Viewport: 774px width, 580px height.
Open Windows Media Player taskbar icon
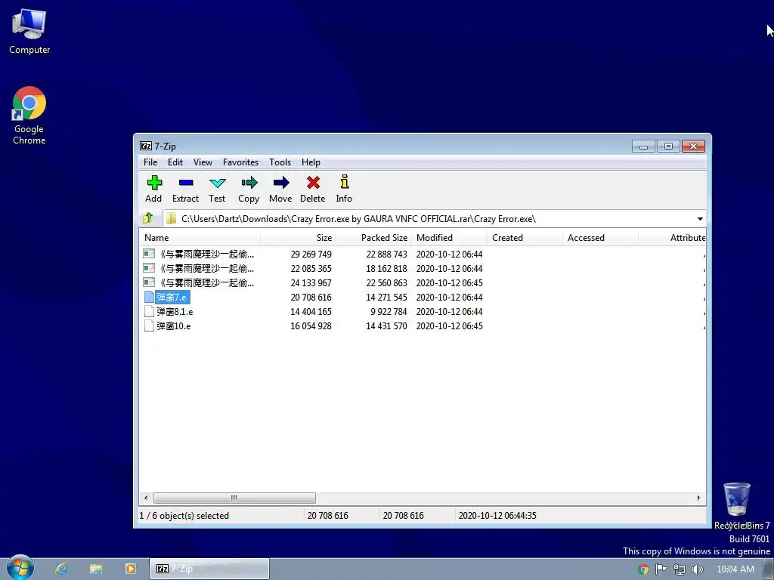pyautogui.click(x=130, y=569)
